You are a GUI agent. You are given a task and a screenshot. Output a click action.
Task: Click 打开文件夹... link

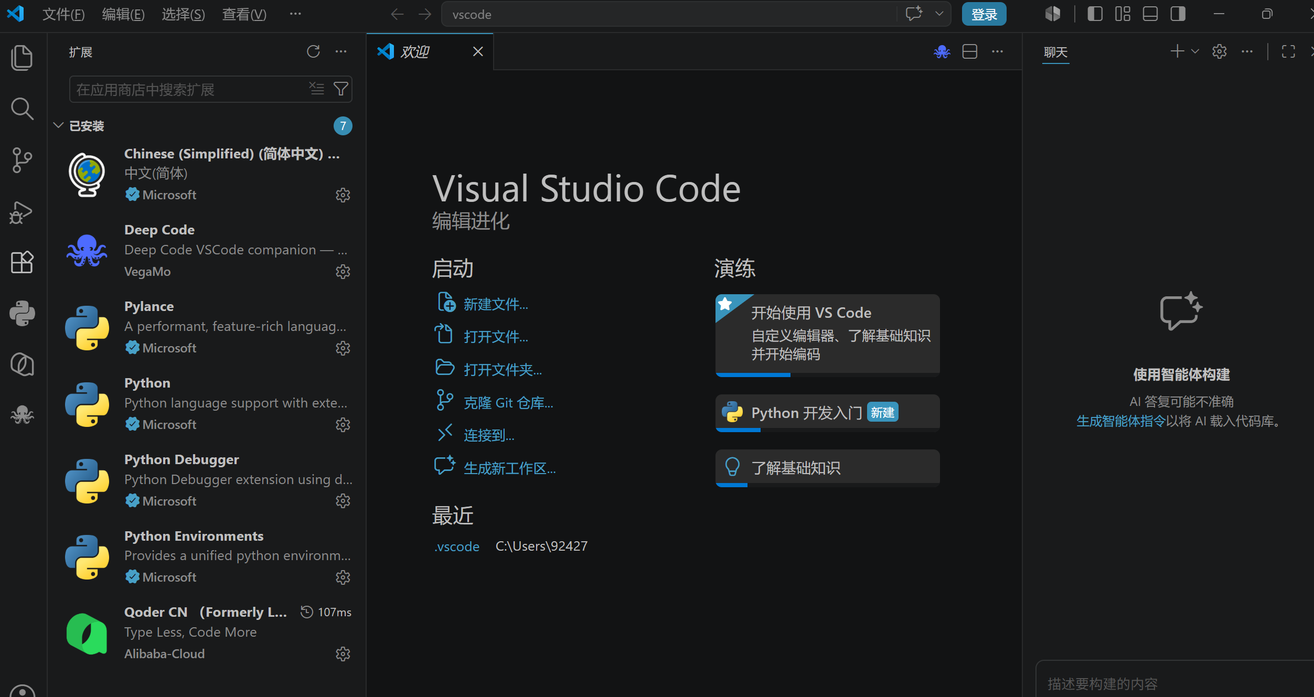pos(503,370)
